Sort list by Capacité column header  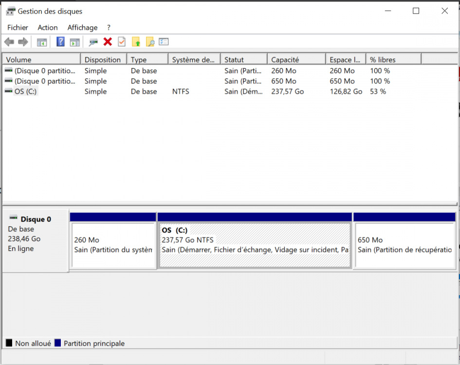click(295, 60)
